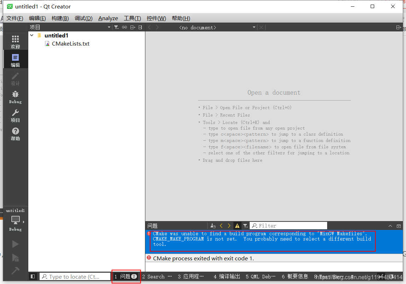
Task: Open Projects (项目) mode in sidebar
Action: point(15,116)
